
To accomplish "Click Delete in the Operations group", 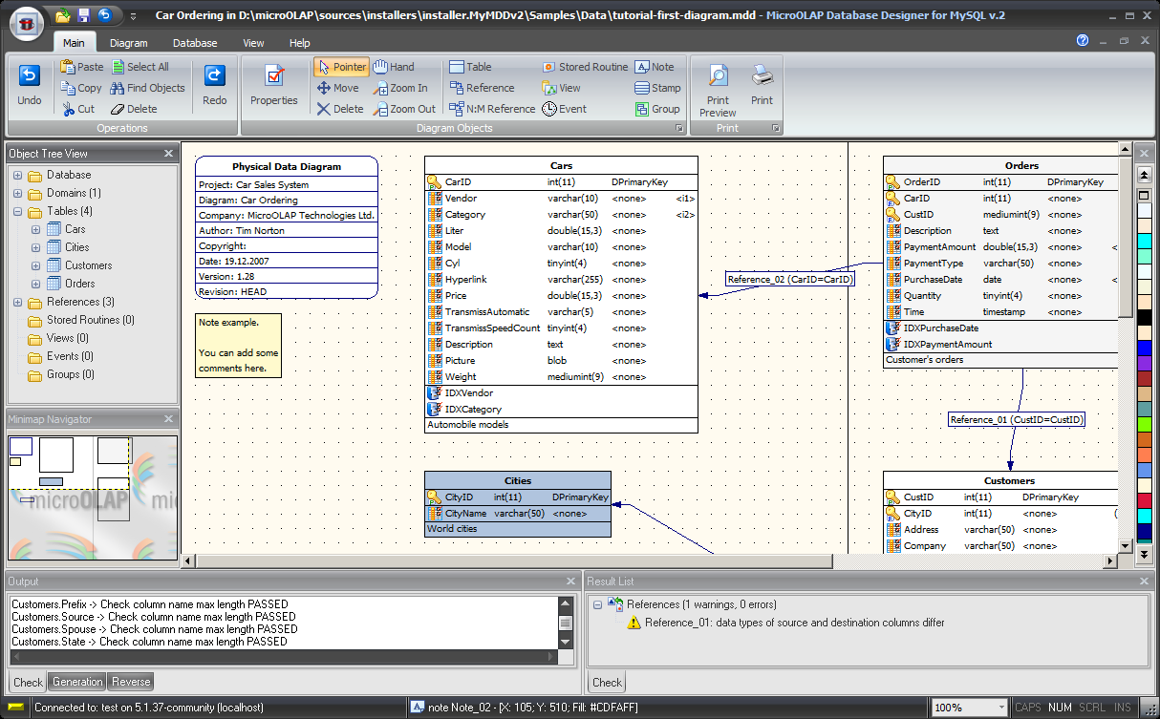I will pos(134,109).
